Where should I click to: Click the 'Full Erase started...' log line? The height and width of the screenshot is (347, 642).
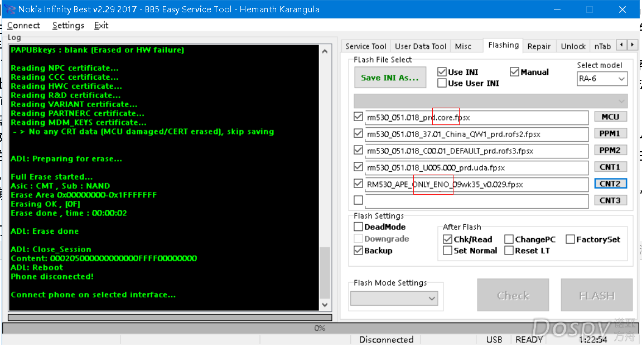click(51, 177)
